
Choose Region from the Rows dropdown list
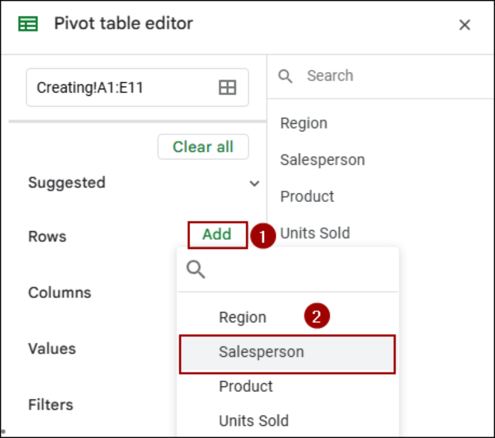243,317
